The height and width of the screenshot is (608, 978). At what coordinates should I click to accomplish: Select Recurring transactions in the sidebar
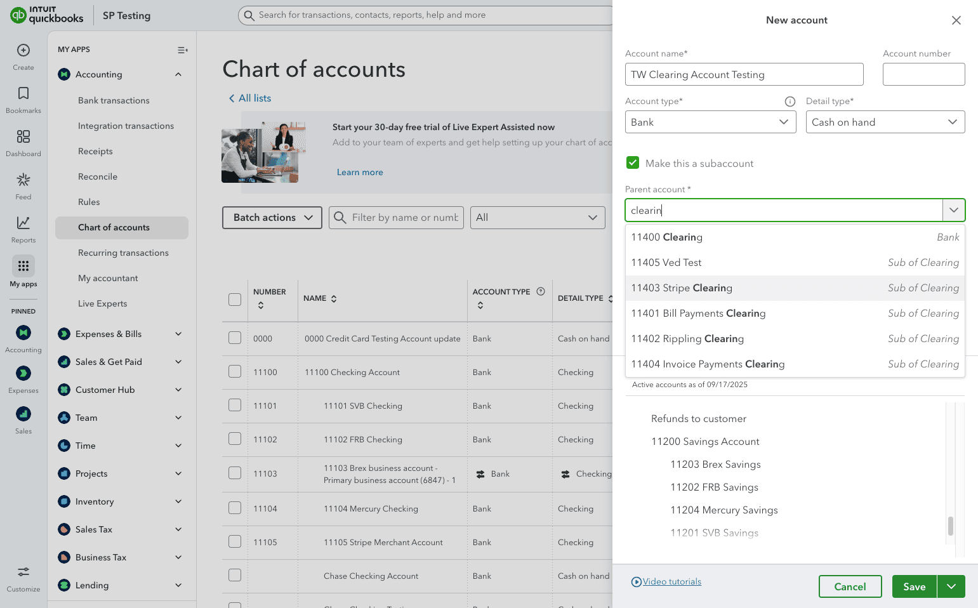(122, 253)
